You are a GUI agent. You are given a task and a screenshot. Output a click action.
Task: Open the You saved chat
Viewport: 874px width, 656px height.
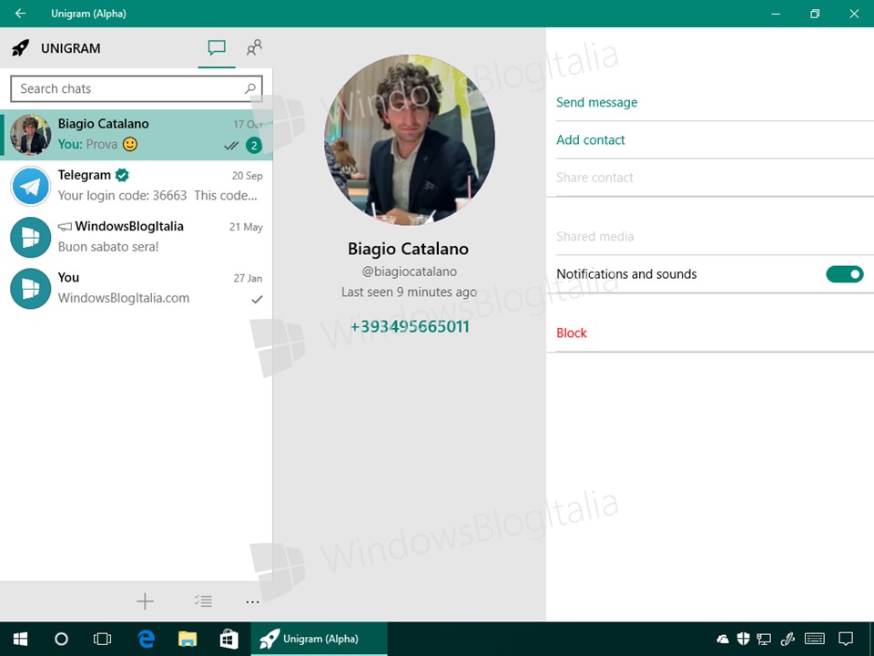pos(137,289)
